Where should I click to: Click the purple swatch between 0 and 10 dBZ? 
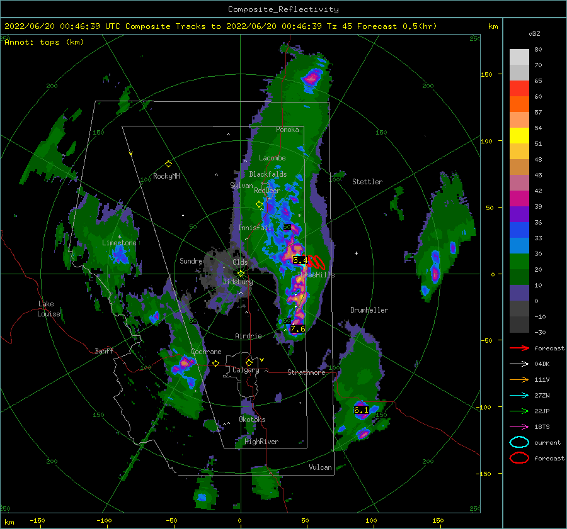(x=519, y=293)
